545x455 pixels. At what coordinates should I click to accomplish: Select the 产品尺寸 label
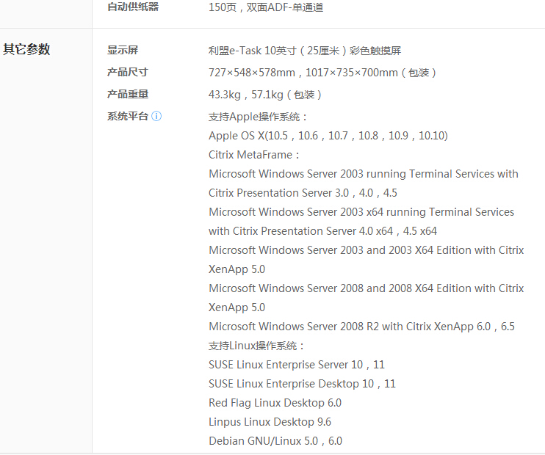pos(128,72)
